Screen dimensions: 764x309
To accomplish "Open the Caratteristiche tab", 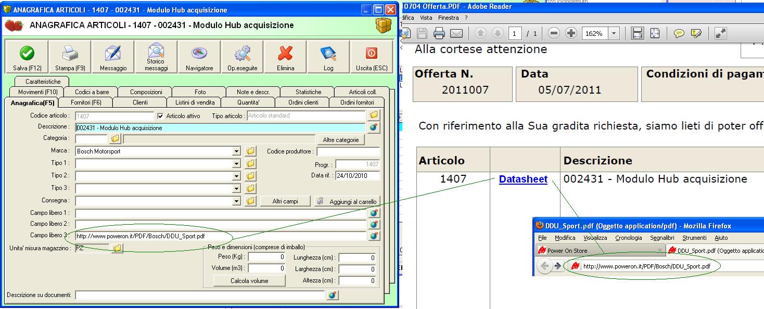I will 43,82.
